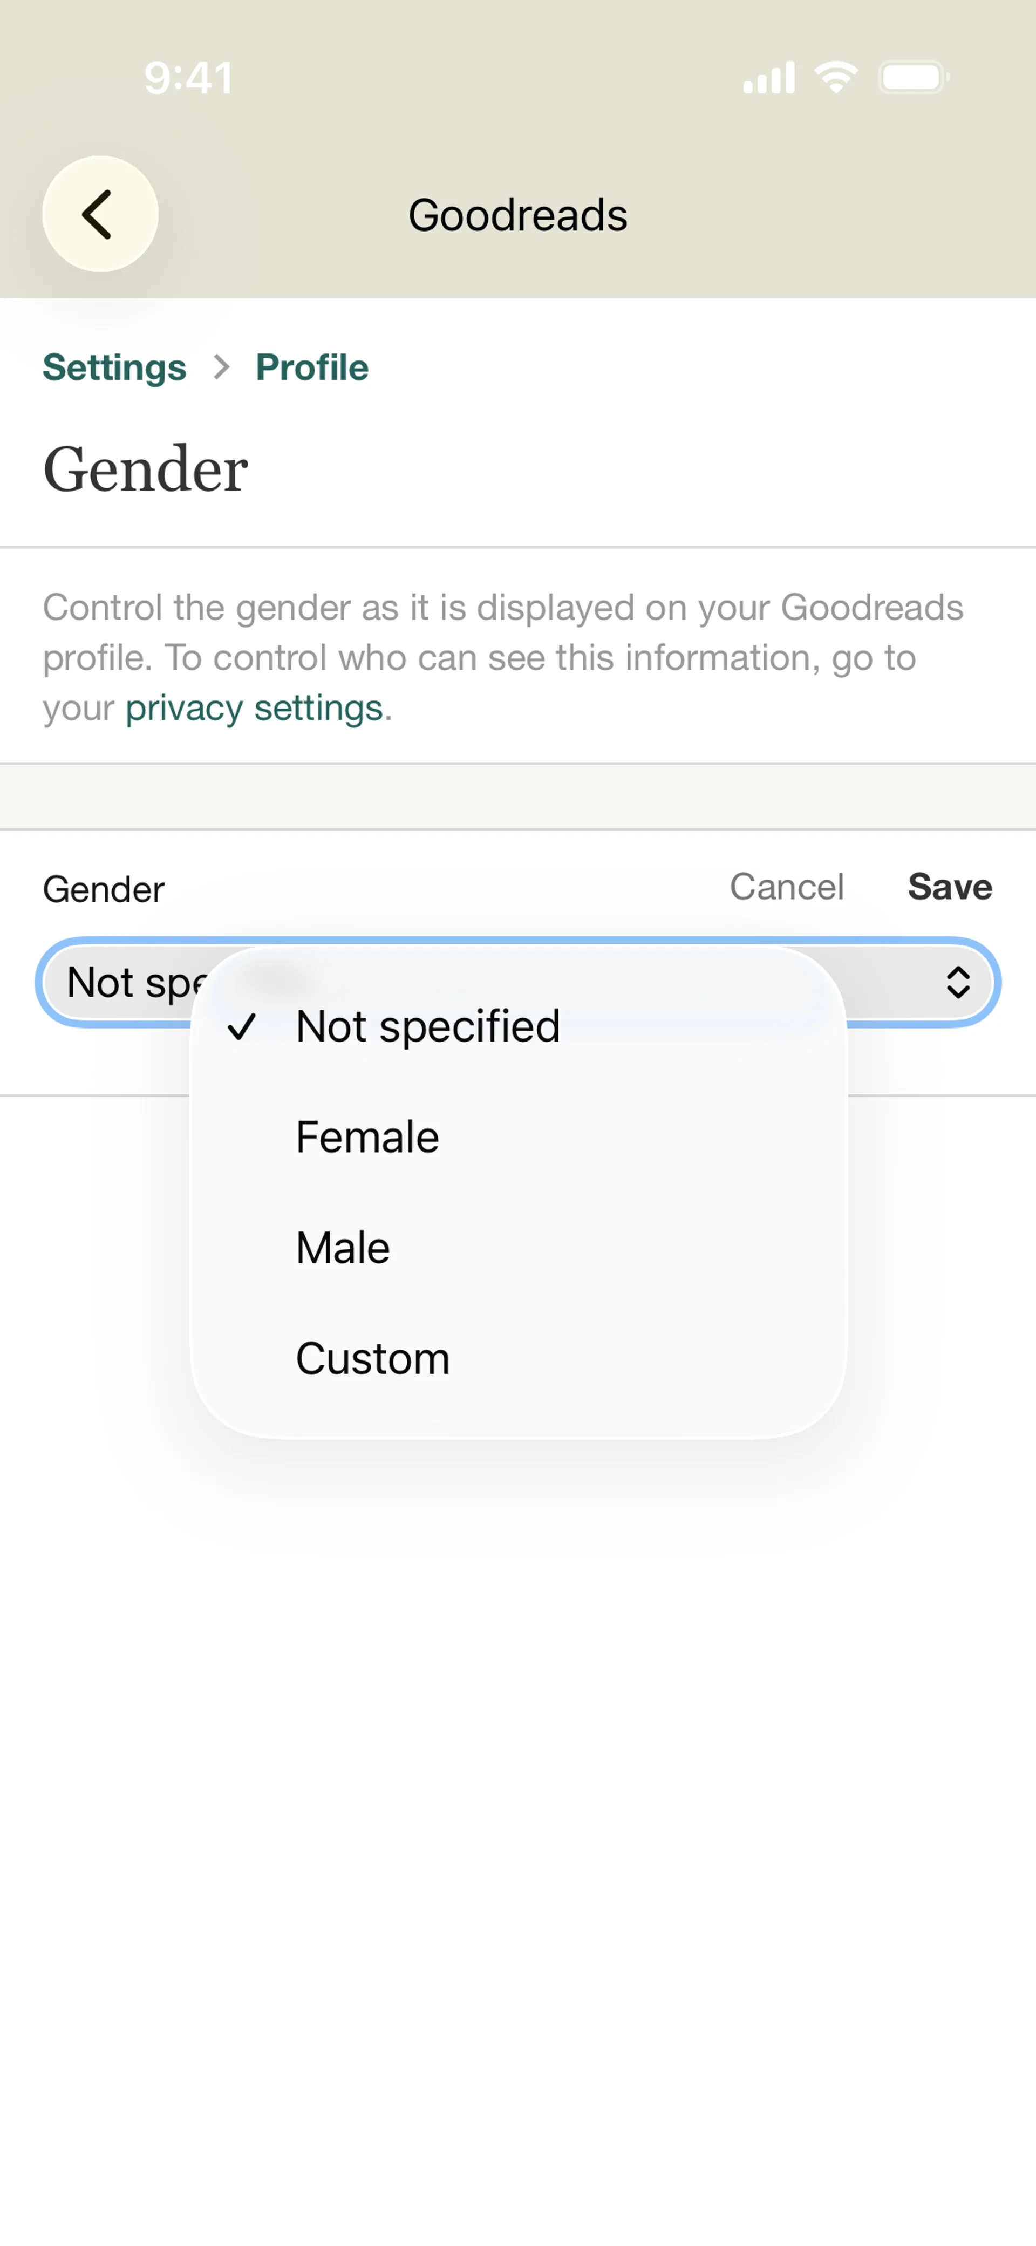Click the cellular signal bars icon
The image size is (1036, 2246).
[768, 78]
